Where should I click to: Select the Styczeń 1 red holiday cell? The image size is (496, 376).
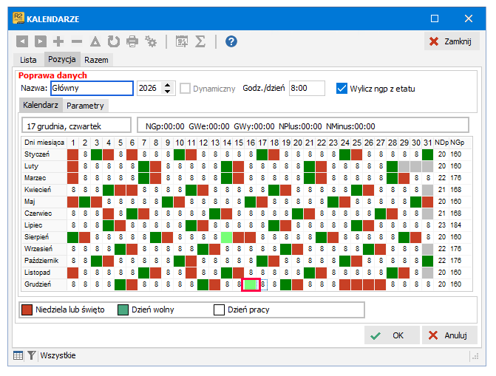pos(72,154)
